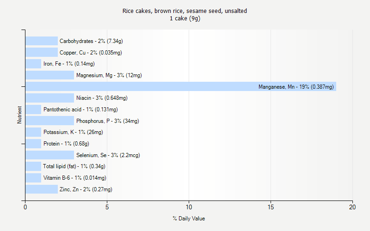The width and height of the screenshot is (370, 231).
Task: Click the Iron bar
Action: pos(33,64)
